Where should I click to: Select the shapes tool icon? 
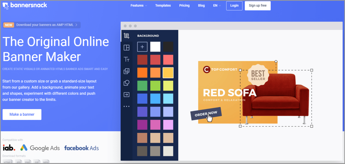126,83
